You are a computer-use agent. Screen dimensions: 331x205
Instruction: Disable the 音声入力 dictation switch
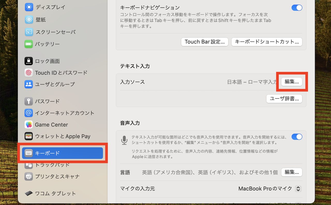[297, 137]
